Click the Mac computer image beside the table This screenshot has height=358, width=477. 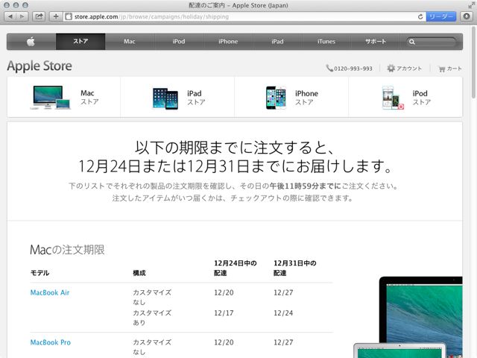pos(408,317)
